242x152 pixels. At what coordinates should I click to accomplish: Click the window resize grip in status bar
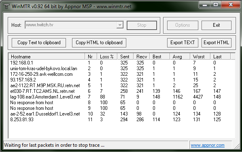click(x=237, y=146)
